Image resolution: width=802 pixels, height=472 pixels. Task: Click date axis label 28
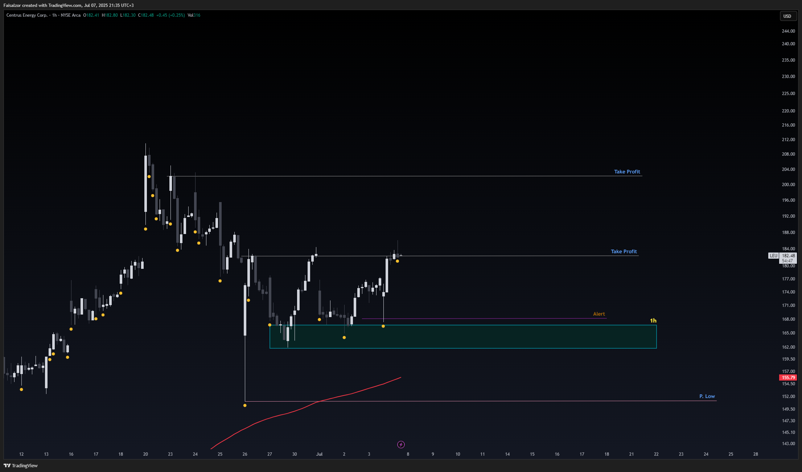756,454
